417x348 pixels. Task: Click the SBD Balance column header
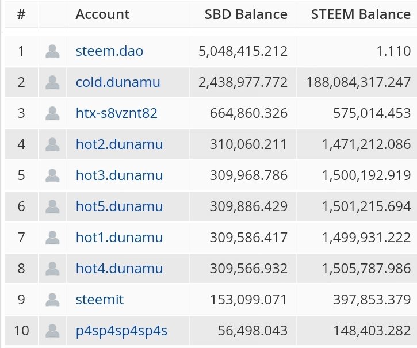pyautogui.click(x=246, y=14)
